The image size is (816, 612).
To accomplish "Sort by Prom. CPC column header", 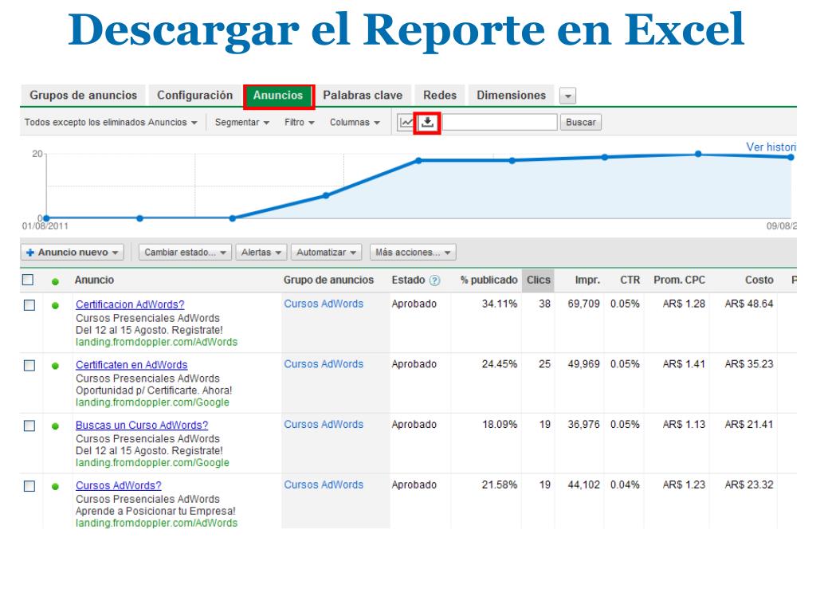I will (679, 280).
